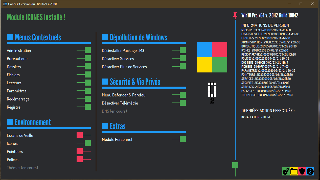Image resolution: width=320 pixels, height=180 pixels.
Task: Click the ECRANSDEVEILLE version line
Action: coord(270,34)
